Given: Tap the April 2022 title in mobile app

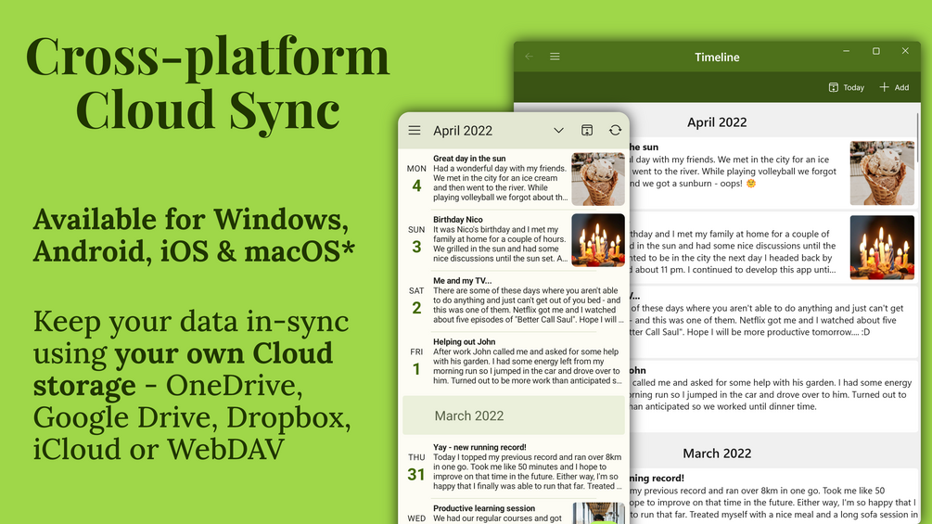Looking at the screenshot, I should (463, 131).
